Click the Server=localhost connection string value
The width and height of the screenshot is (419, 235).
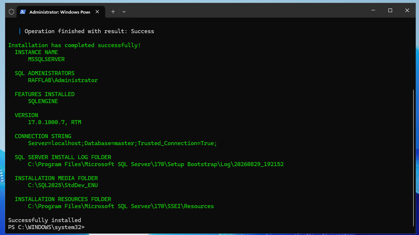pos(122,143)
